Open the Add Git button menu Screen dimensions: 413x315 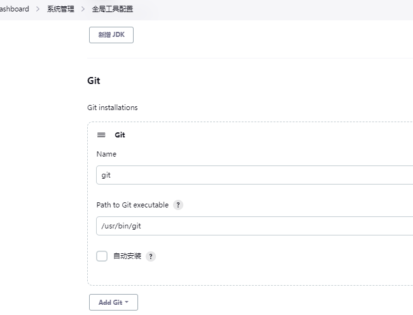tap(113, 302)
